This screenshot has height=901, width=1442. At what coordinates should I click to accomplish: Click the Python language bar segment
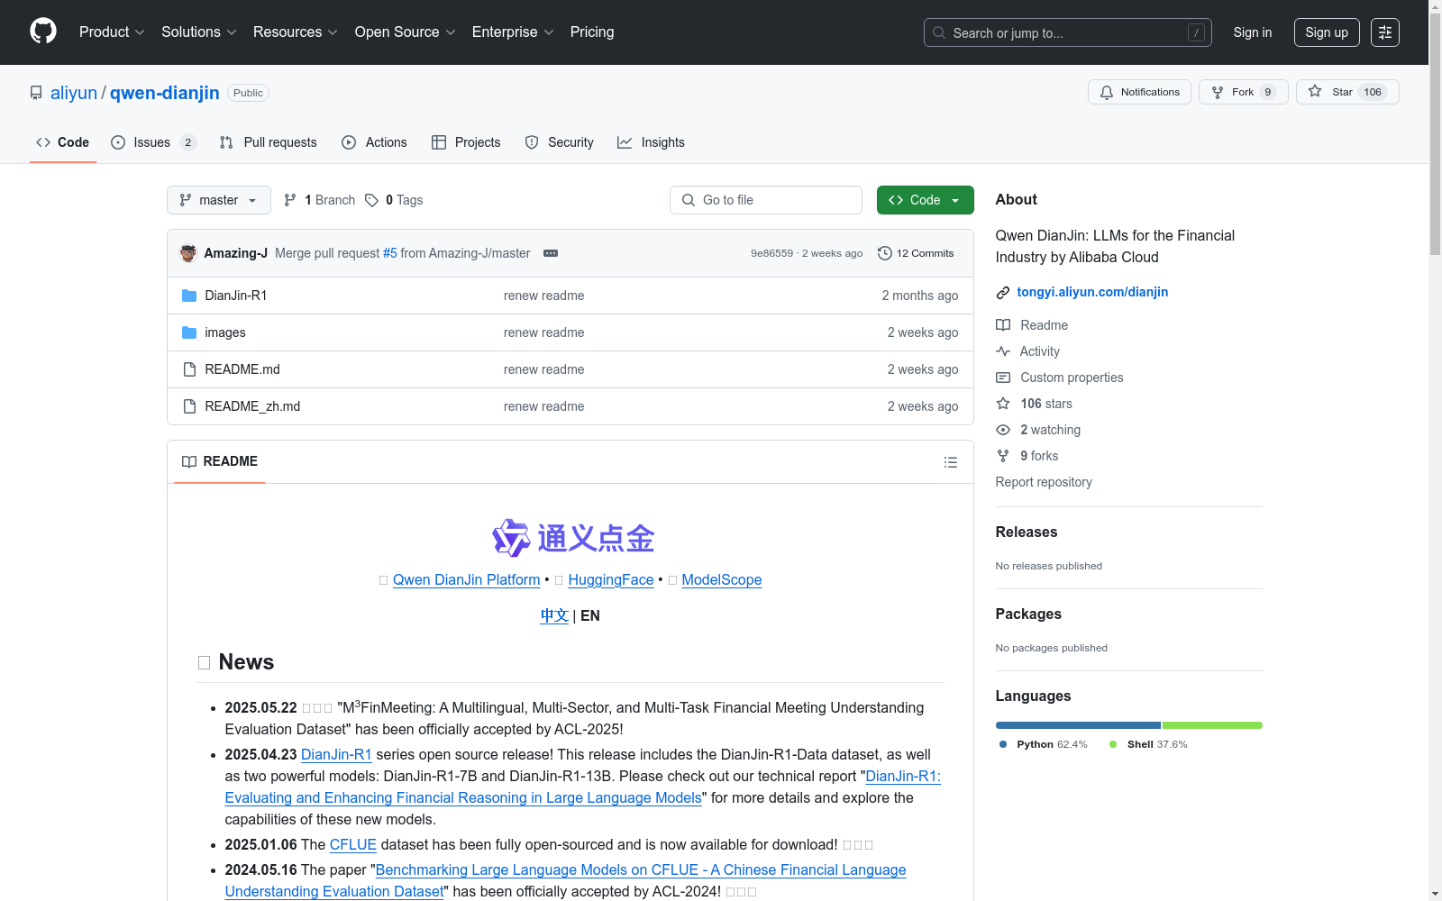click(x=1078, y=725)
